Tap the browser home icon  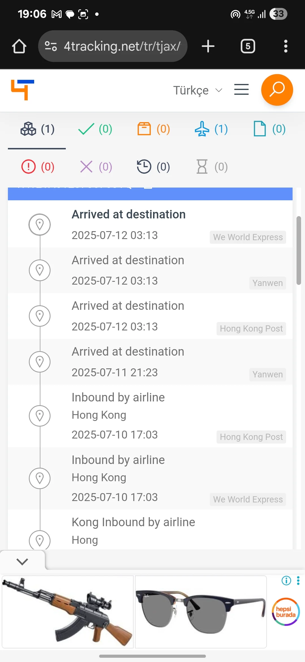click(19, 46)
